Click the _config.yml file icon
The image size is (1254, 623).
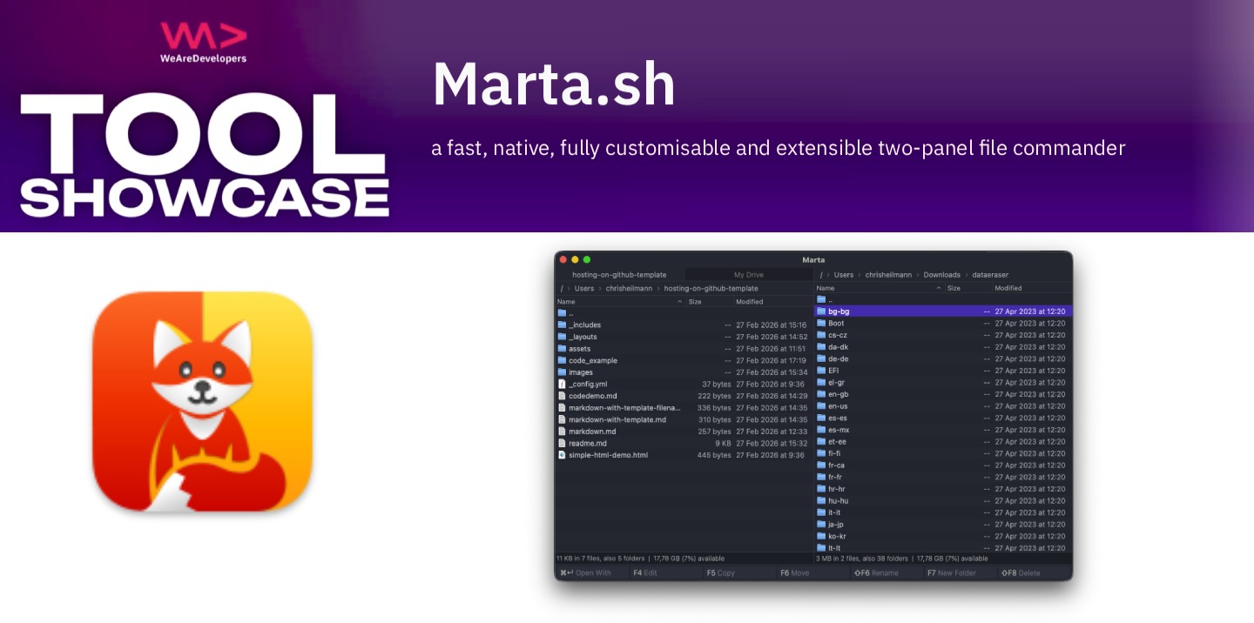(x=562, y=384)
